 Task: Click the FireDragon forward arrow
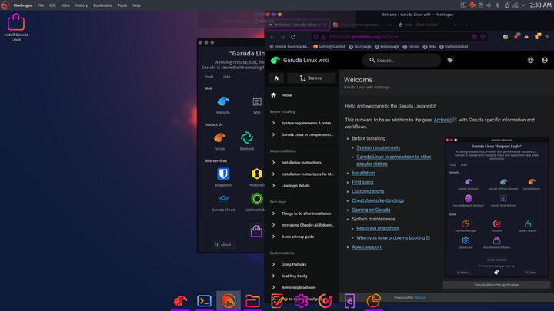pos(282,37)
